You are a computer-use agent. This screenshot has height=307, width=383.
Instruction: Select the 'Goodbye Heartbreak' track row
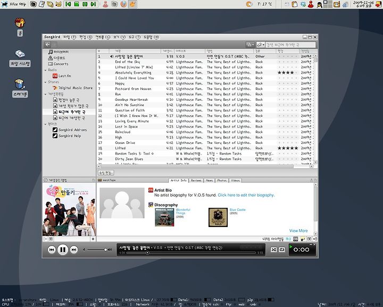[205, 100]
